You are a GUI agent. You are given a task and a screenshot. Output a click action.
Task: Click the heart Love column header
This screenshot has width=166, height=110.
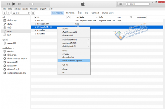point(131,17)
